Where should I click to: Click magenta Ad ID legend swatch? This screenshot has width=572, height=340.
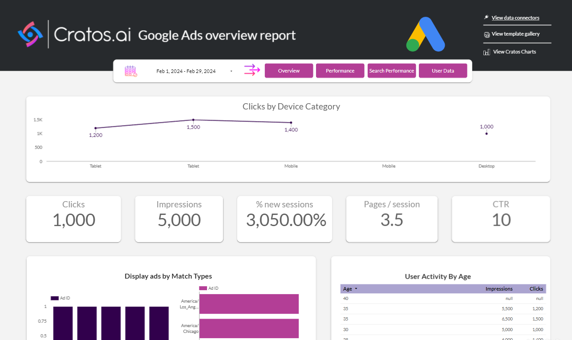(203, 288)
